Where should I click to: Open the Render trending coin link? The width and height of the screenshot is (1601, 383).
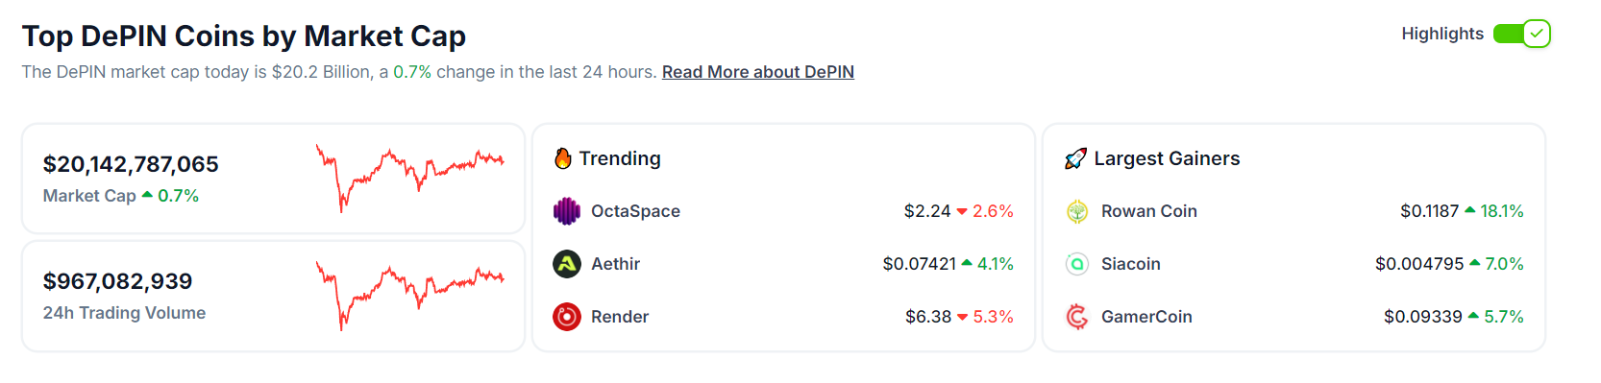point(620,317)
